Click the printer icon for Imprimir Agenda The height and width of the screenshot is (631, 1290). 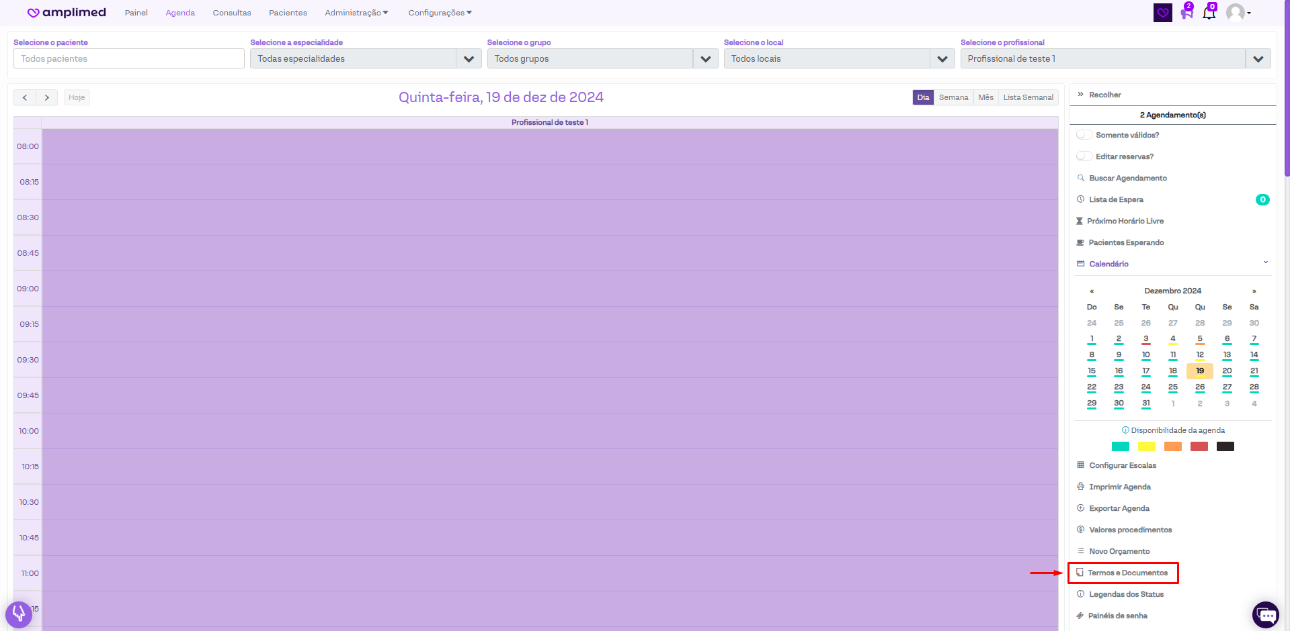point(1080,487)
